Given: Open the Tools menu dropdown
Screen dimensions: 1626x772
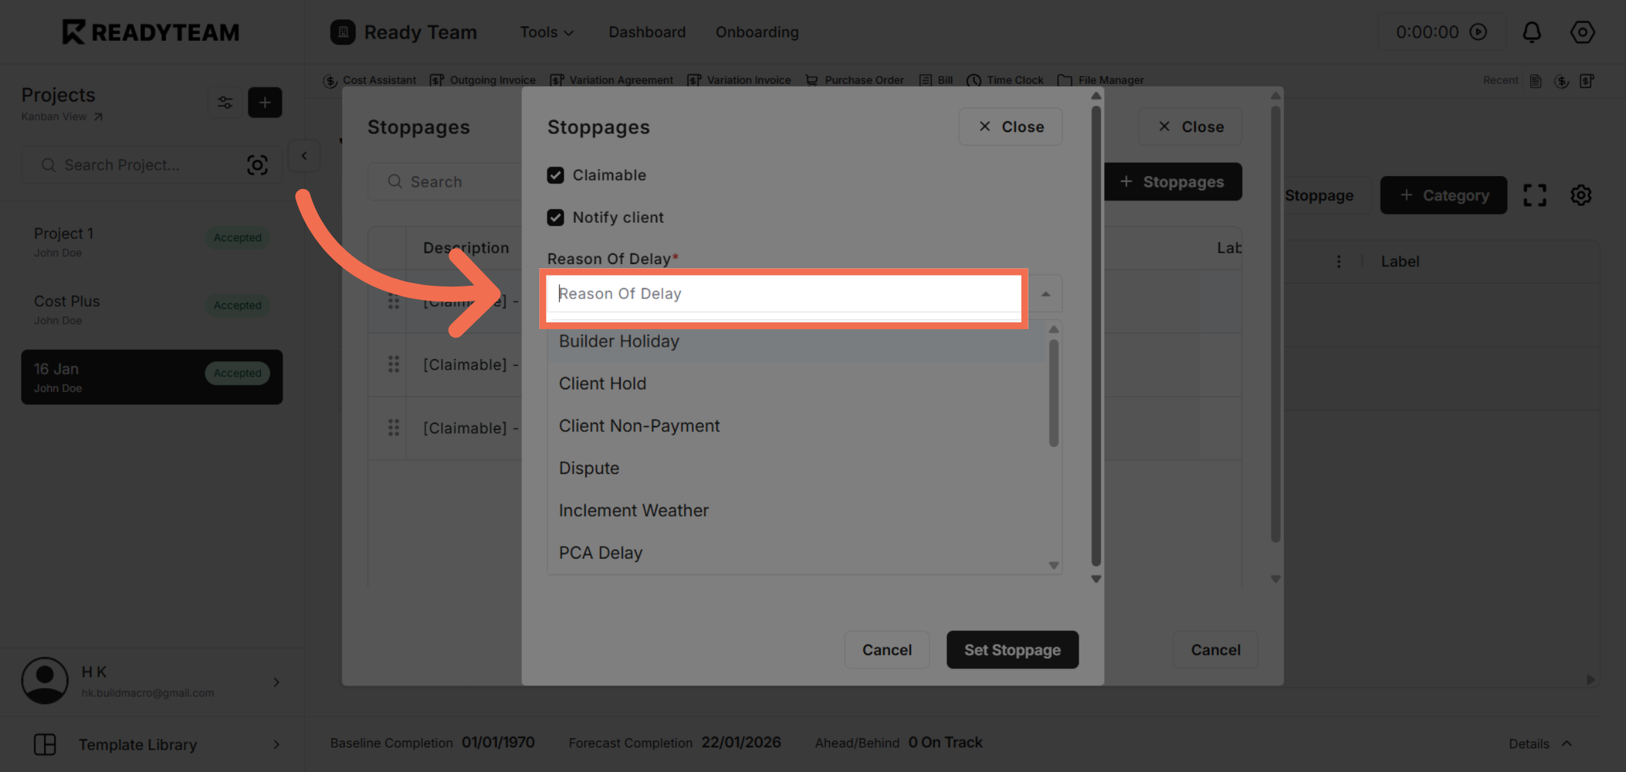Looking at the screenshot, I should pos(546,32).
